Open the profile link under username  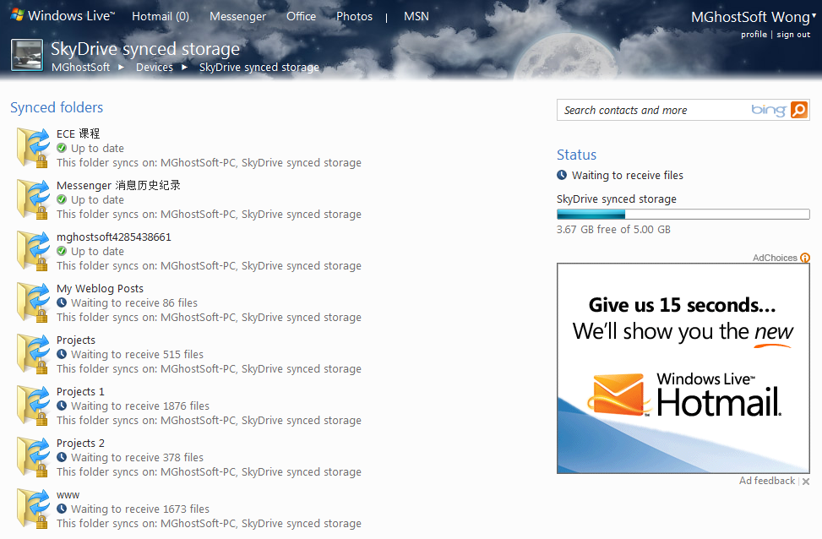pyautogui.click(x=754, y=35)
